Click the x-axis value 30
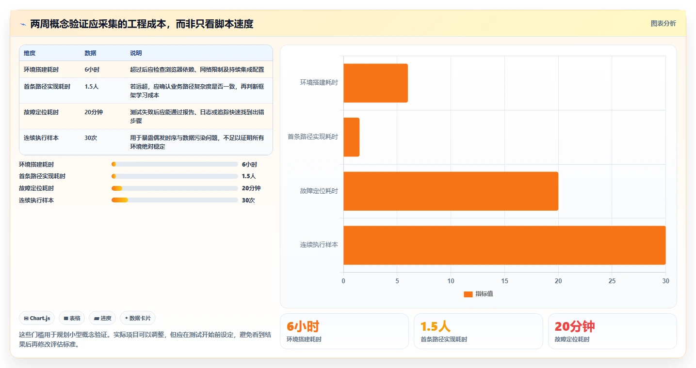The width and height of the screenshot is (696, 368). (x=665, y=281)
